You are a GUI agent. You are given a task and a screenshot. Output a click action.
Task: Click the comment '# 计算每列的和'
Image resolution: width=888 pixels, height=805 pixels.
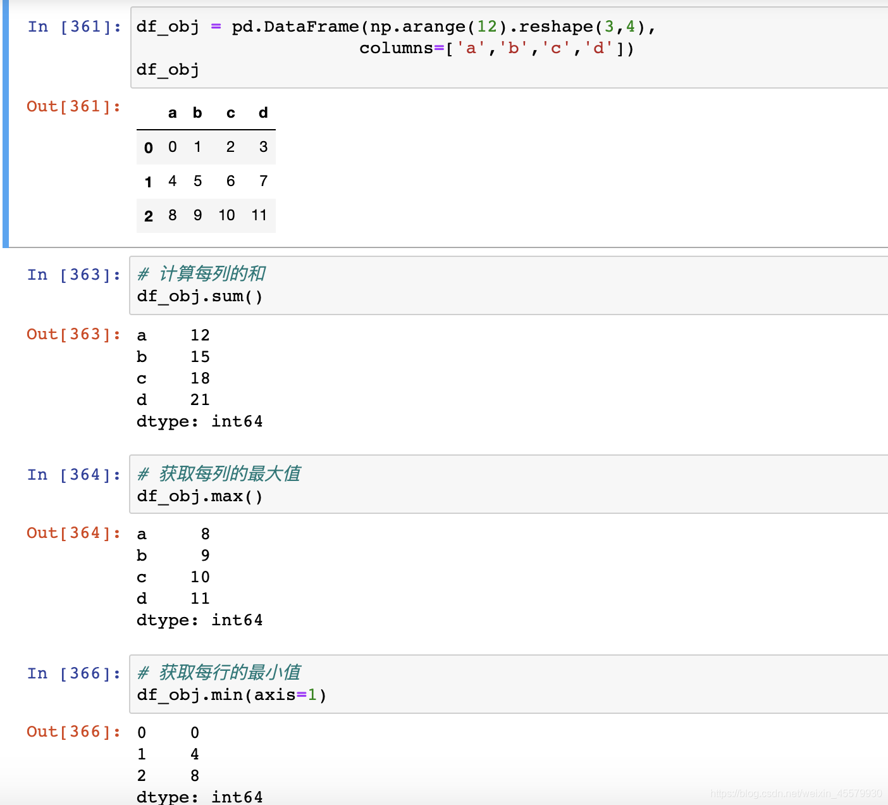[202, 274]
